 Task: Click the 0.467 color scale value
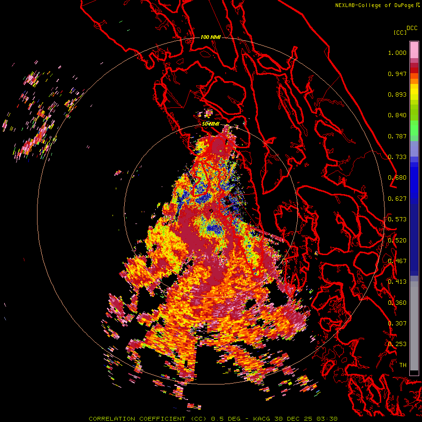(x=397, y=261)
